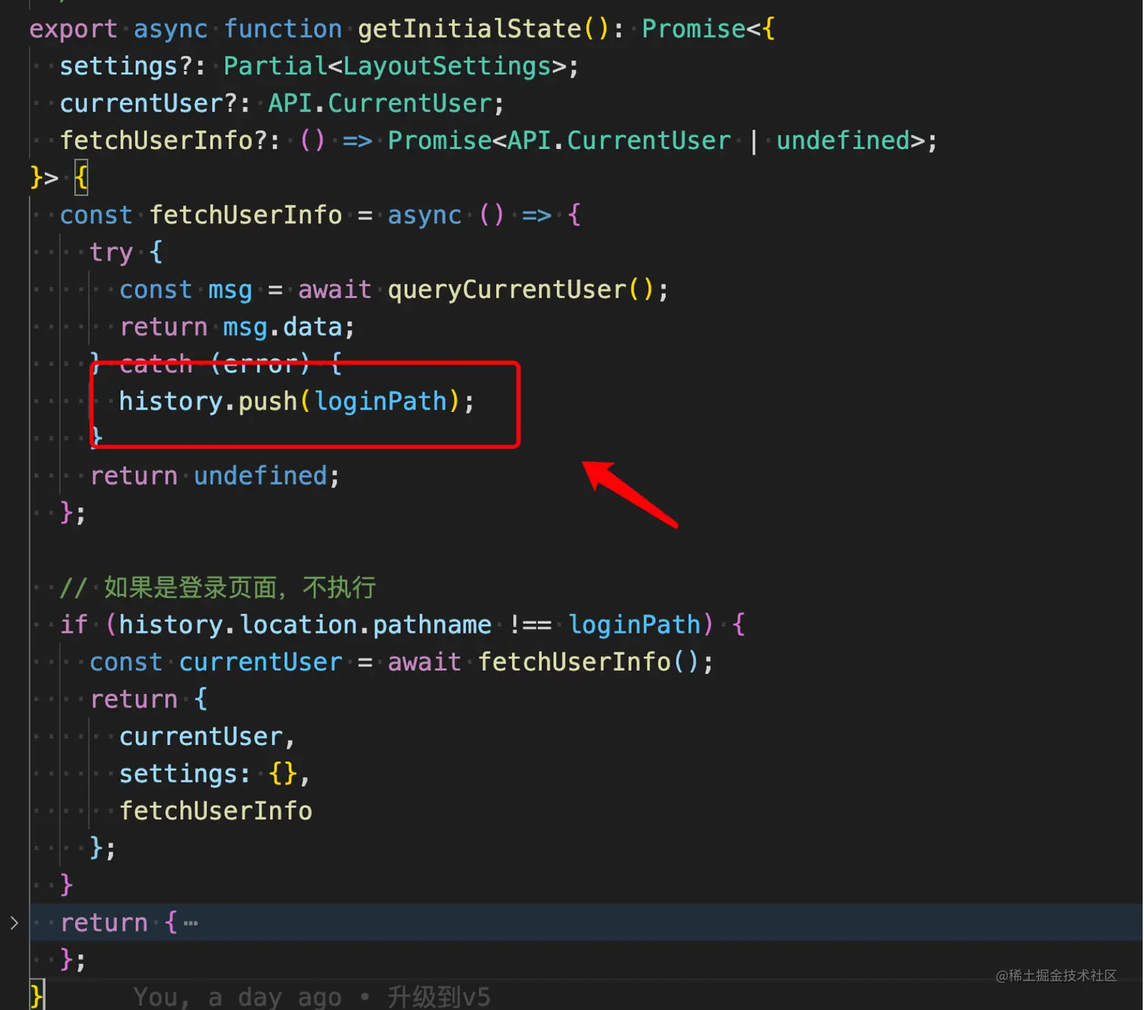Image resolution: width=1144 pixels, height=1010 pixels.
Task: Select 'API.CurrentUser' on the currentUser? line
Action: [x=380, y=104]
